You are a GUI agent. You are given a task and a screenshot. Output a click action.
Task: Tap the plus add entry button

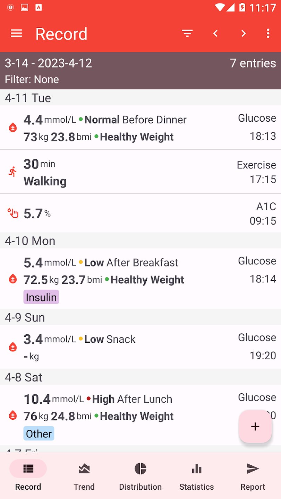pos(255,426)
